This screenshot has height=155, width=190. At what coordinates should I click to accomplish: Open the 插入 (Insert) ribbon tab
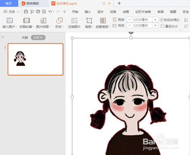[x=88, y=12]
